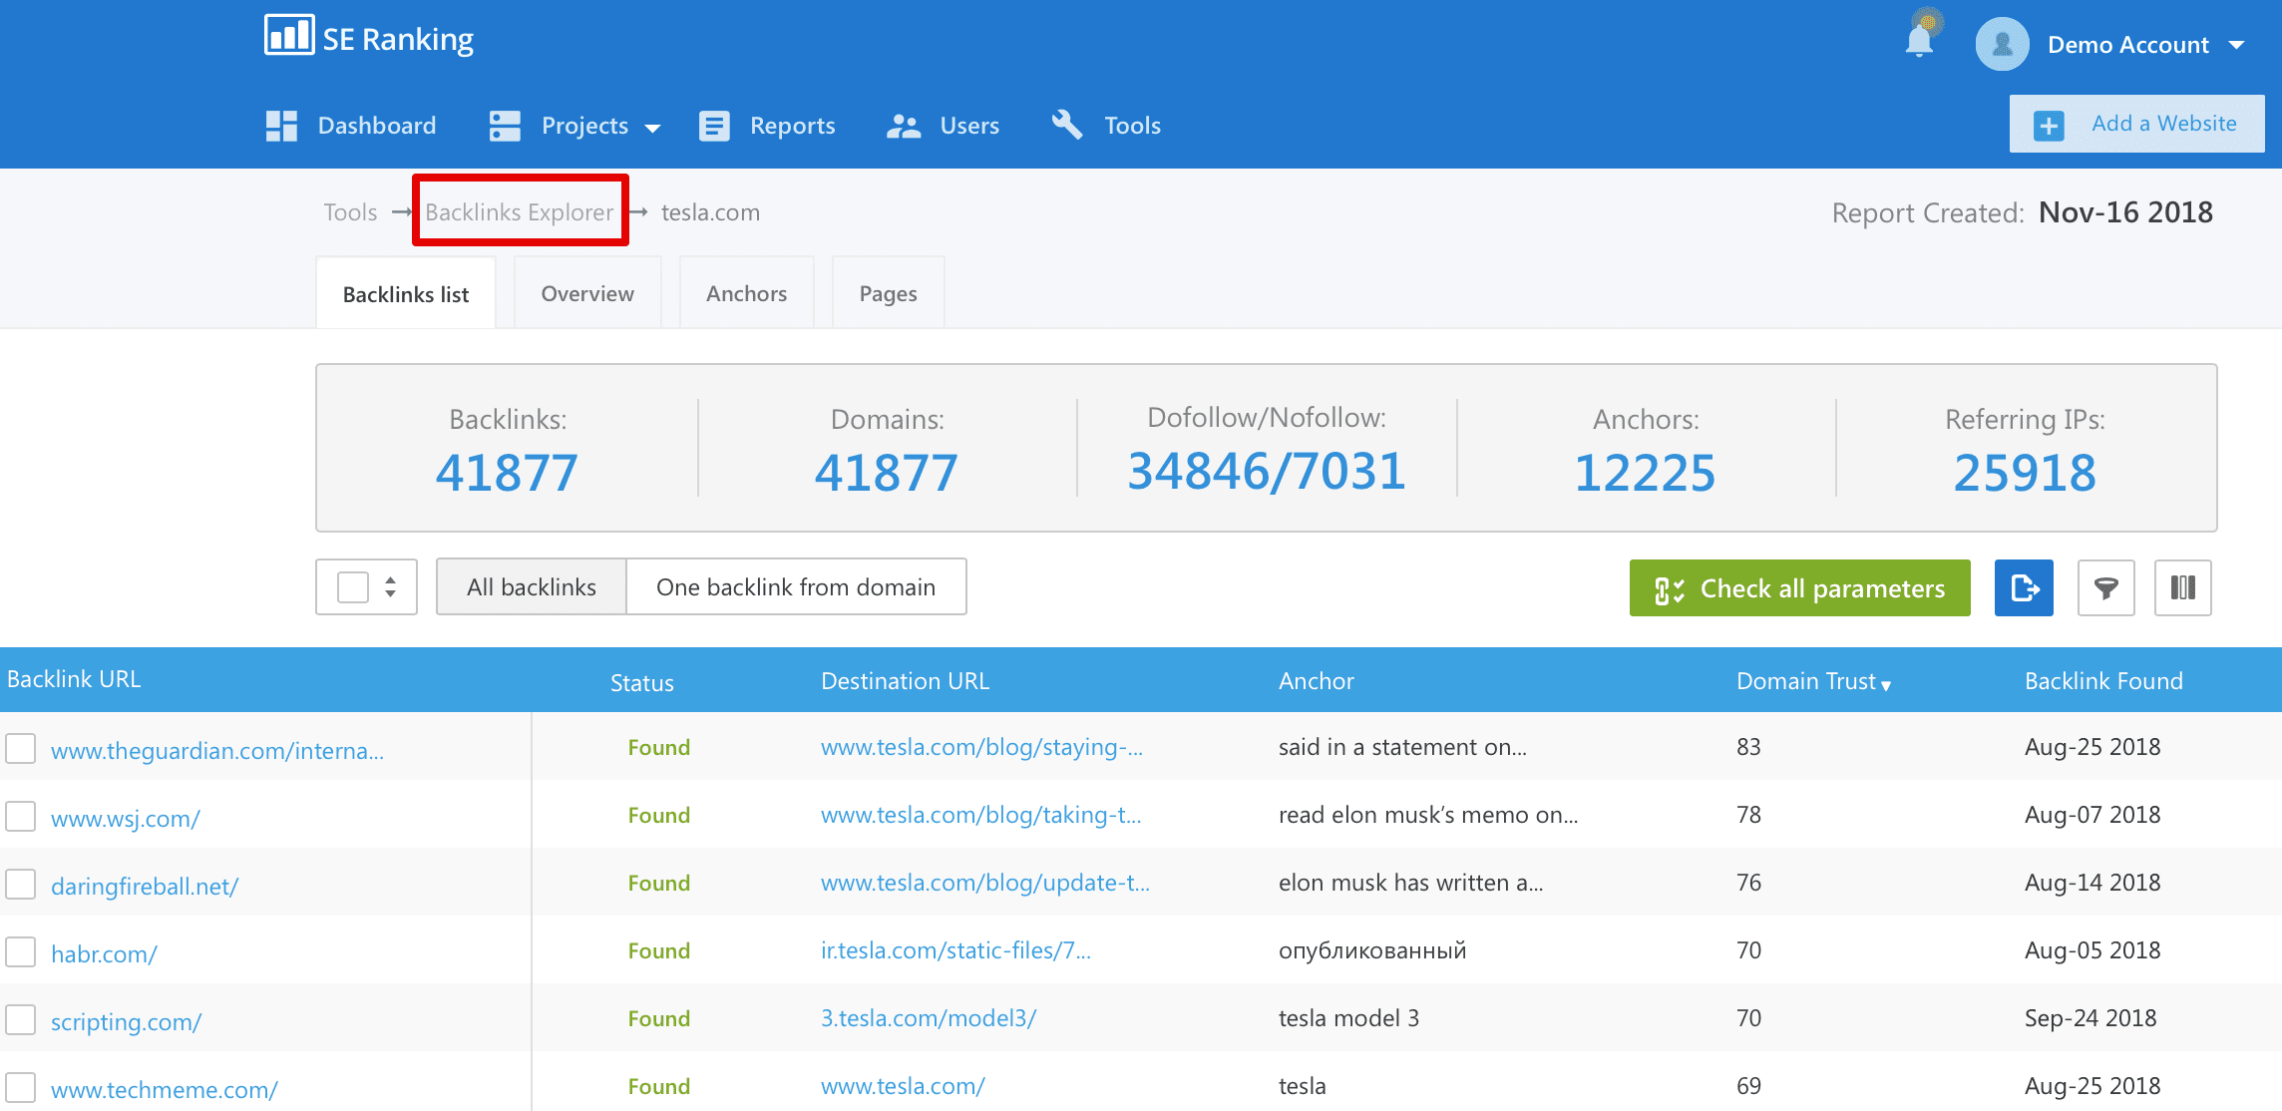Click the blue export icon button
This screenshot has width=2282, height=1111.
2024,587
